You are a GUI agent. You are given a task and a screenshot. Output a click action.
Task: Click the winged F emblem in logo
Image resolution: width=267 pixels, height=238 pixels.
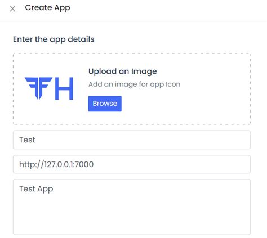coord(38,88)
